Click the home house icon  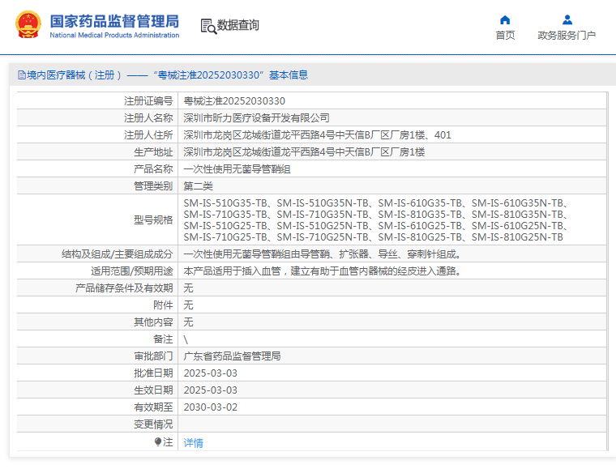click(505, 19)
